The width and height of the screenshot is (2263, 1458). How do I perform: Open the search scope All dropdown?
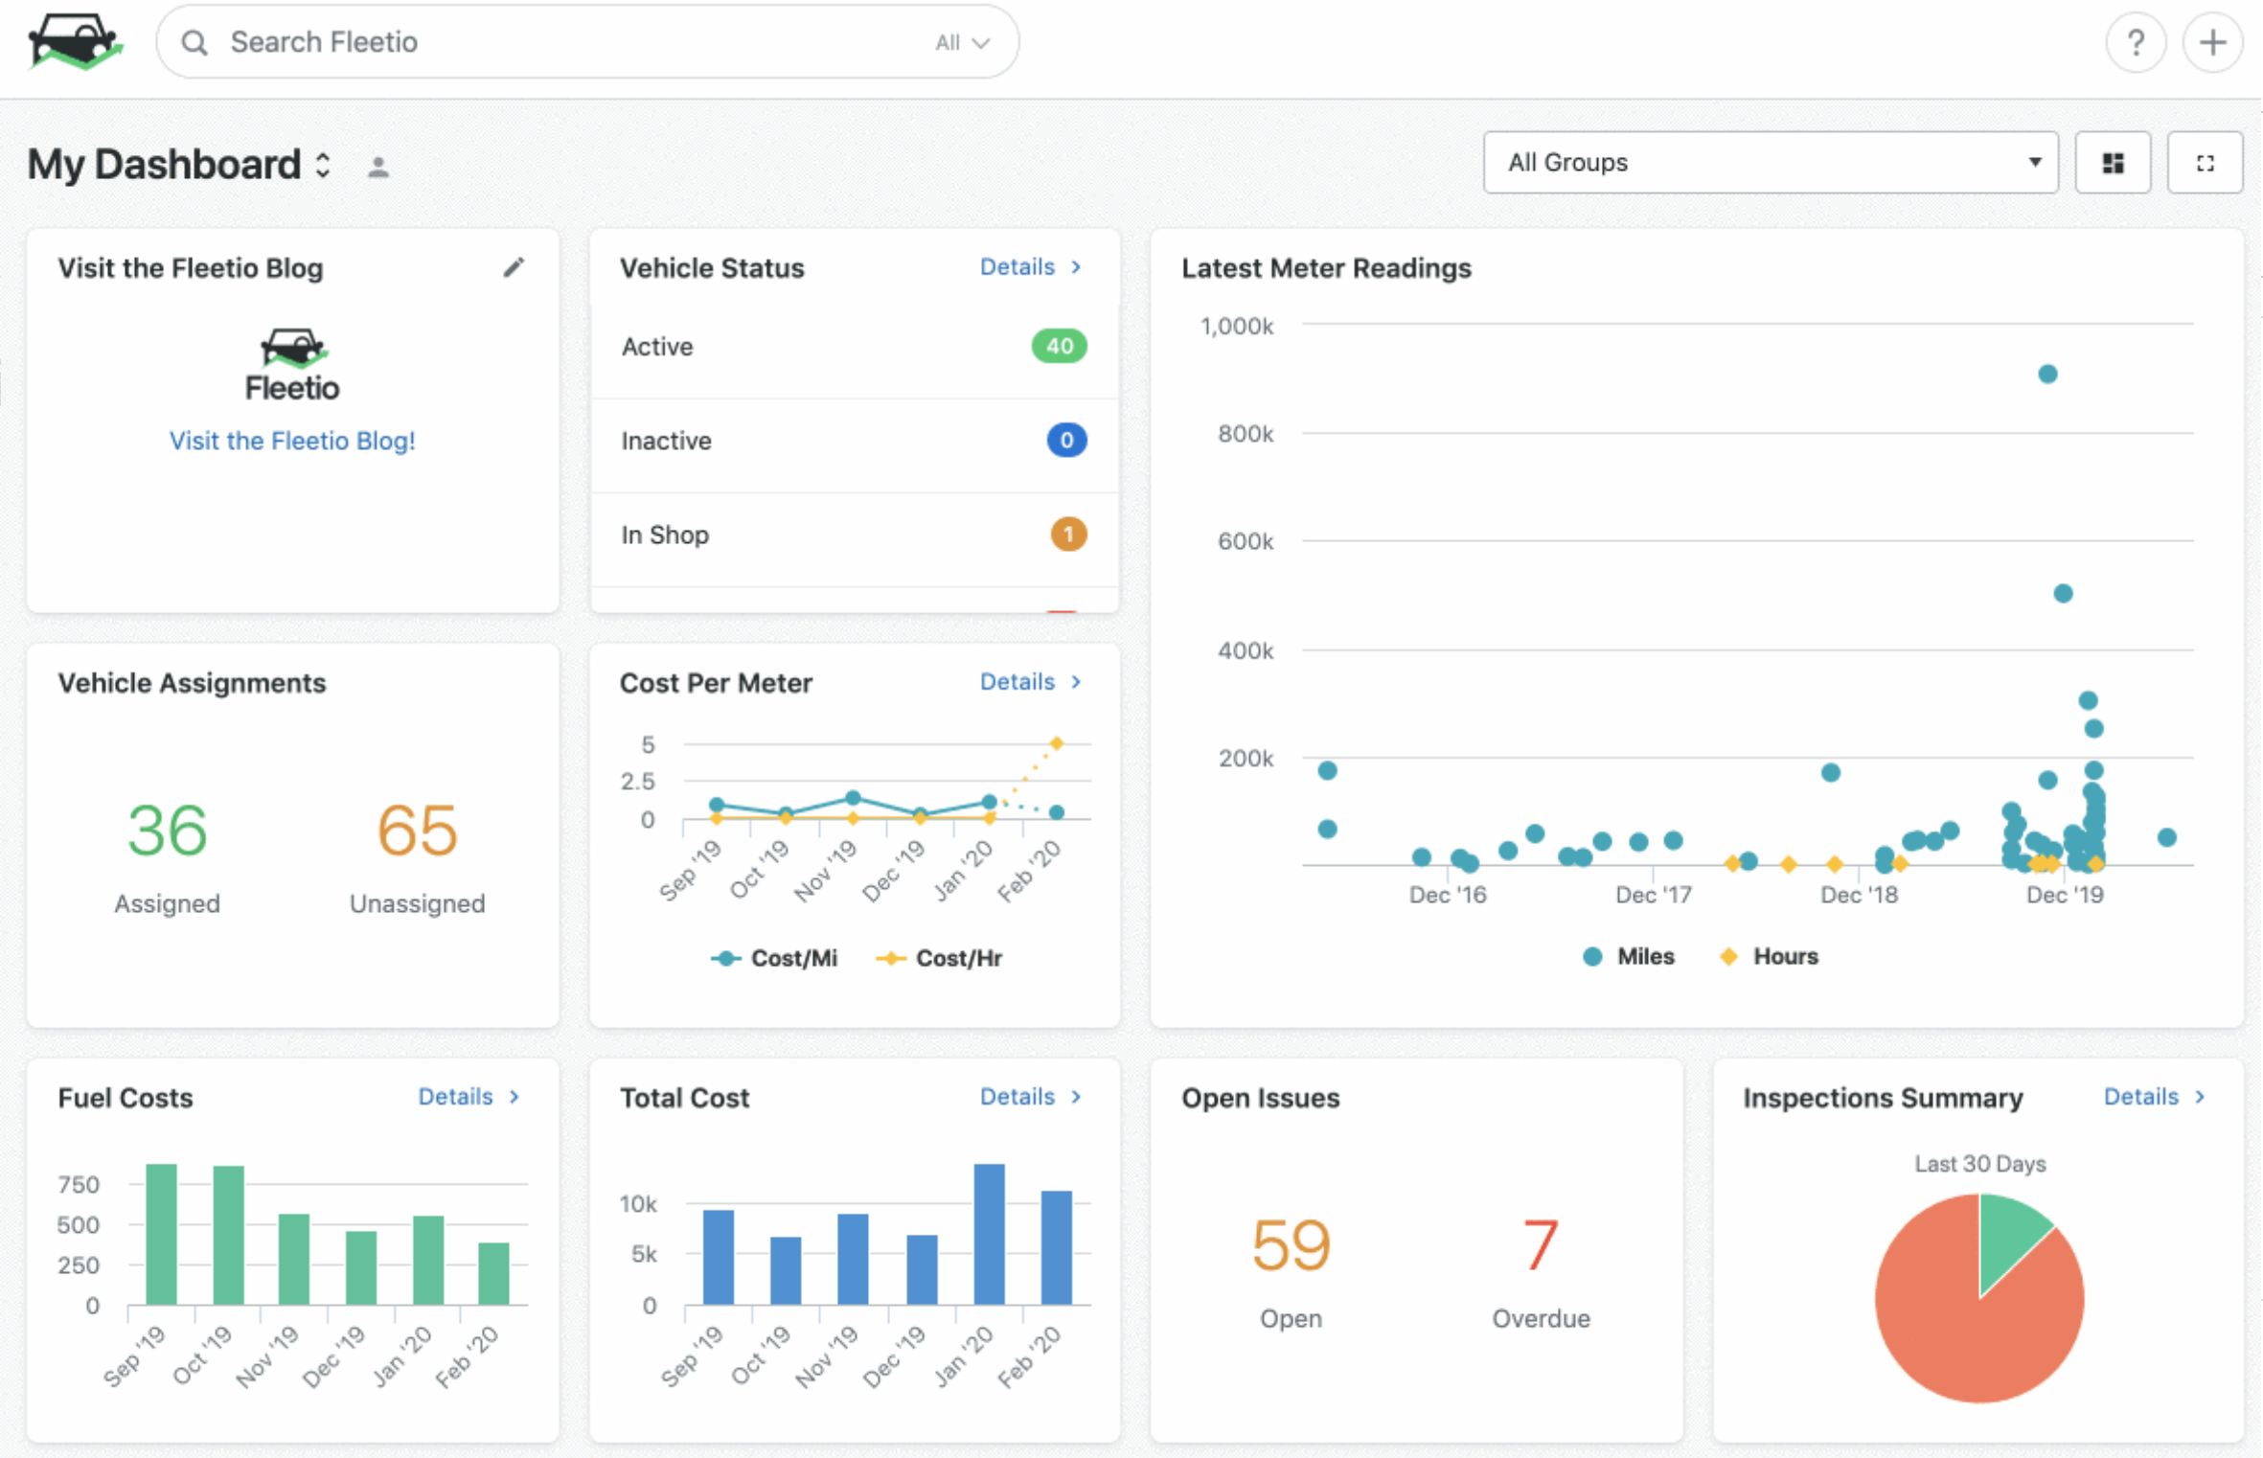tap(963, 43)
